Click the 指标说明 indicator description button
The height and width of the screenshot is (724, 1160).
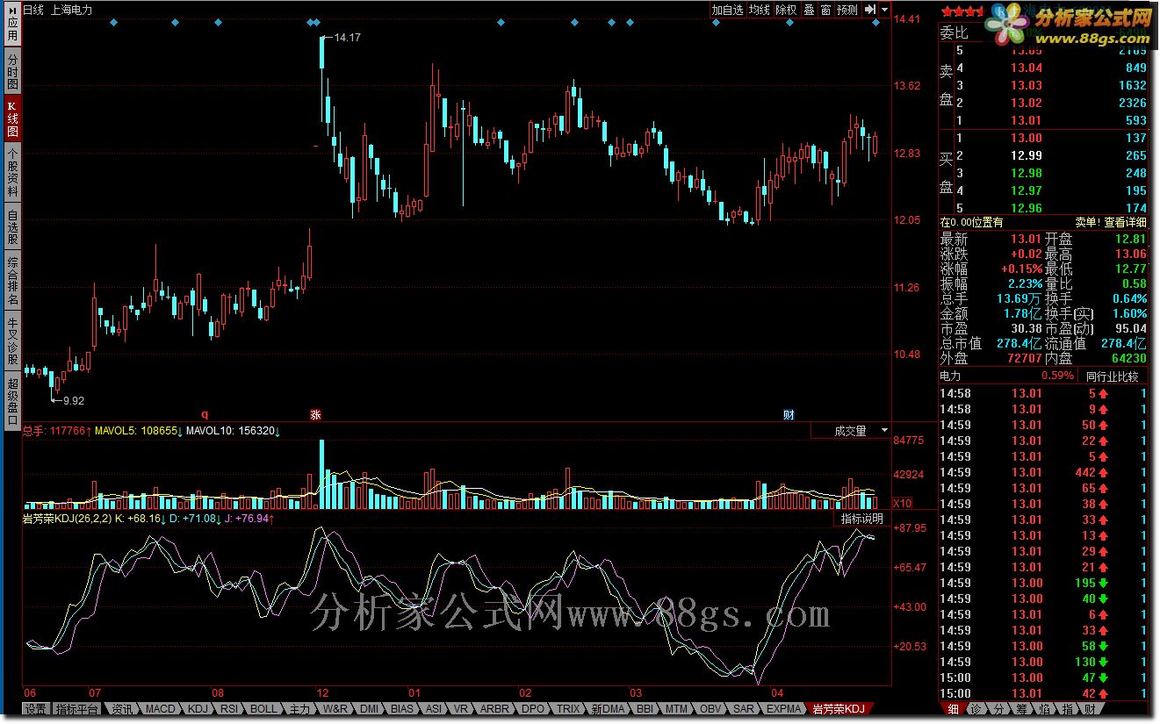862,519
